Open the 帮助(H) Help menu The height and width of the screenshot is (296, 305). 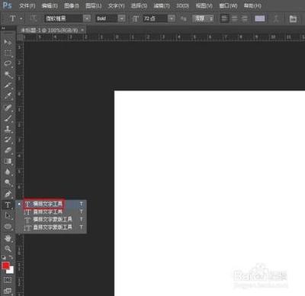pos(252,5)
